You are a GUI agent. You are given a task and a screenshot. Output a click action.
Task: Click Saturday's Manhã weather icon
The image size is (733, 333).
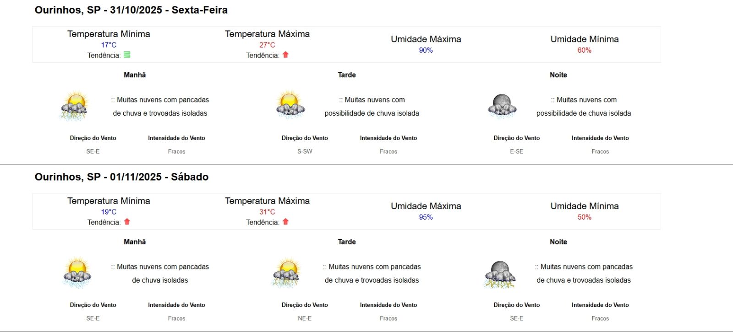pos(77,273)
